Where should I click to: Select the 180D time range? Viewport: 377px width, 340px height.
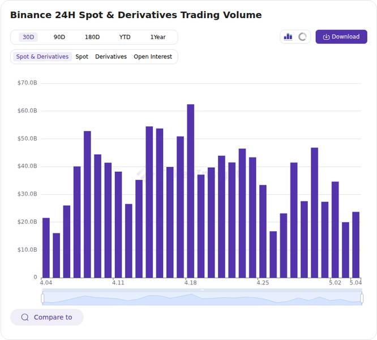tap(92, 37)
